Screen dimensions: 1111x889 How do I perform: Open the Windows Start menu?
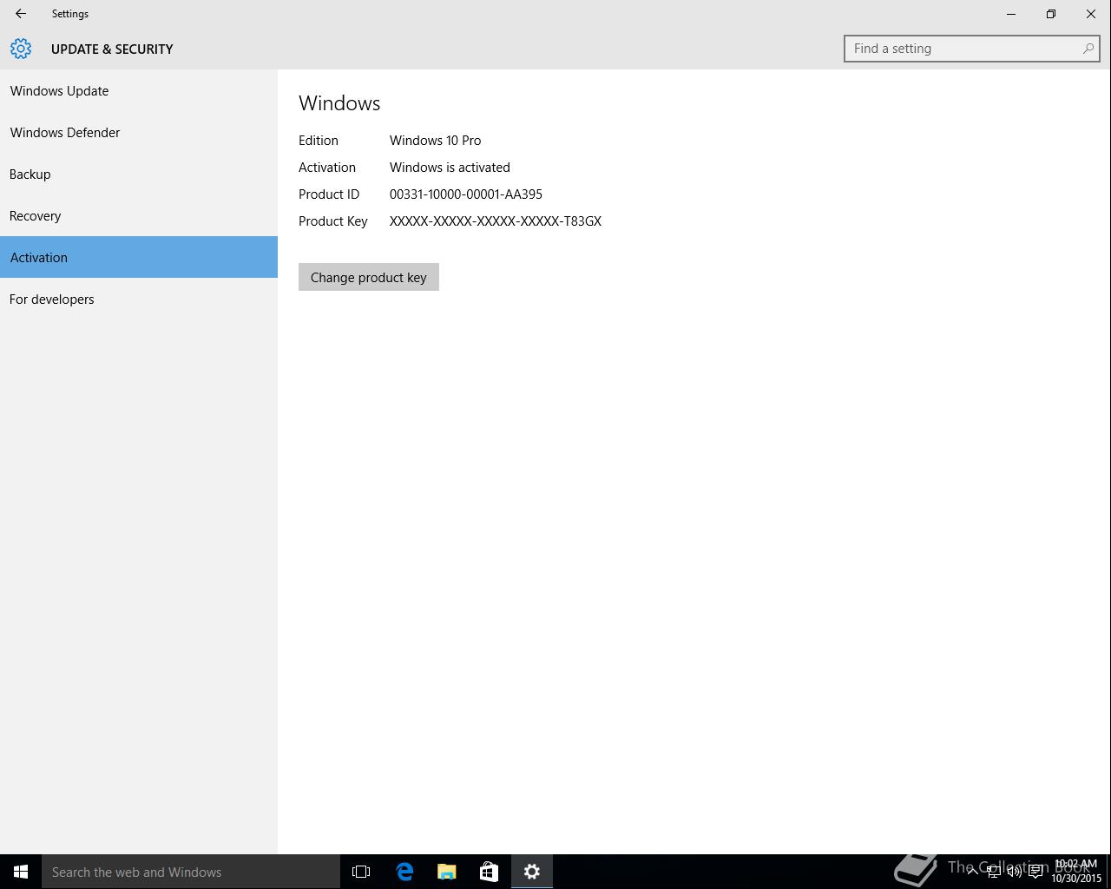(x=21, y=872)
